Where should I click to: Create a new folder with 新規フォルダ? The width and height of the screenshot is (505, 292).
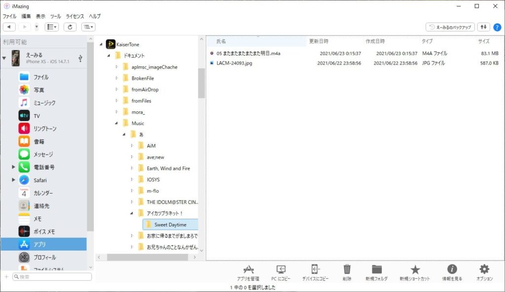(x=377, y=269)
